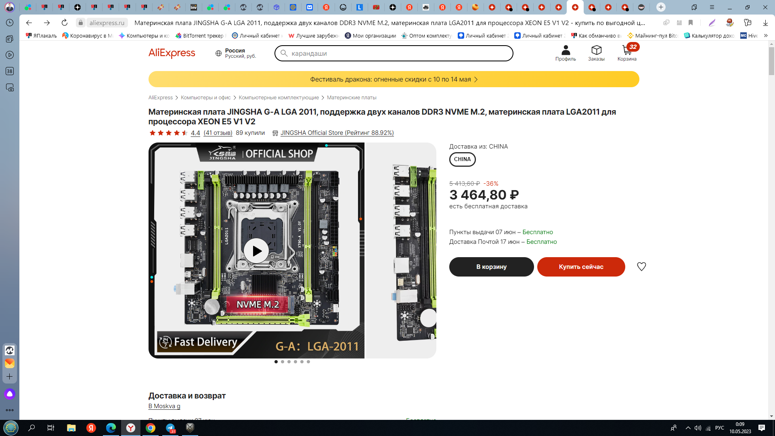The width and height of the screenshot is (775, 436).
Task: Open the Windows Start button
Action: [x=11, y=428]
